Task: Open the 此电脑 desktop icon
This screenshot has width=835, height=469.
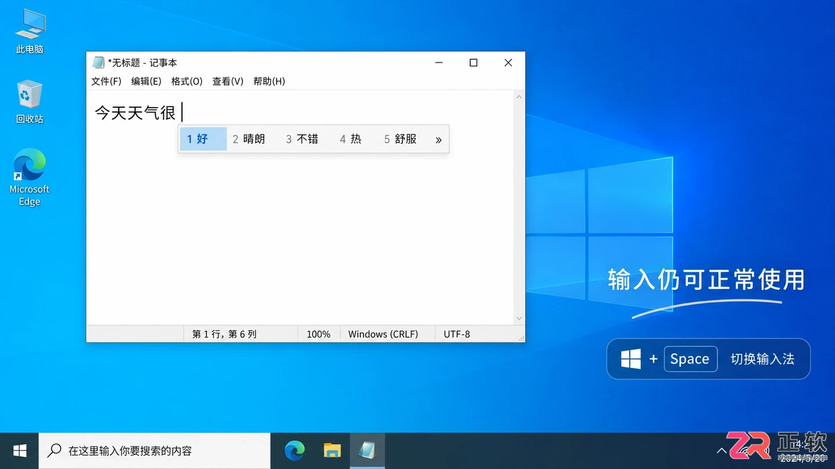Action: (x=30, y=32)
